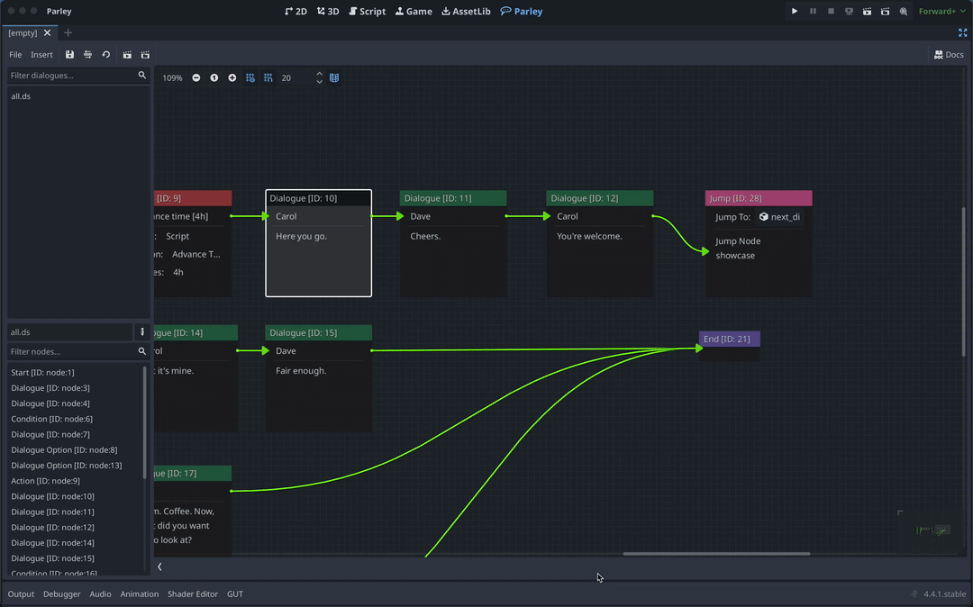Click the zoom out button
This screenshot has height=607, width=973.
click(196, 78)
